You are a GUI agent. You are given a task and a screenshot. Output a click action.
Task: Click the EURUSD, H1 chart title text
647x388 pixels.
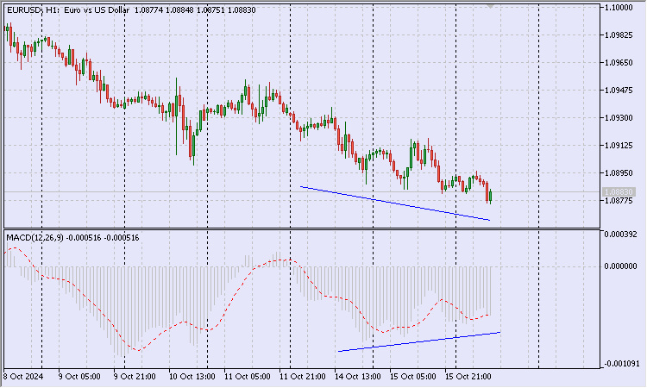(x=131, y=9)
